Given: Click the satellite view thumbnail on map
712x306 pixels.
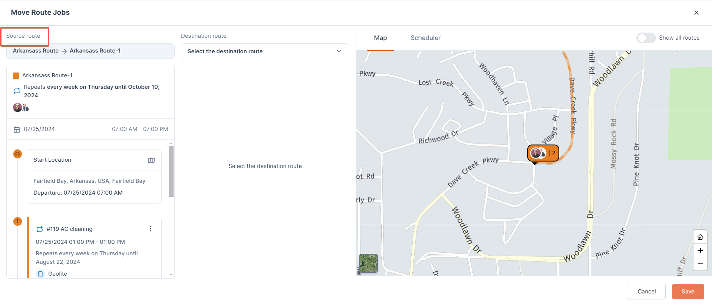Looking at the screenshot, I should pos(368,263).
